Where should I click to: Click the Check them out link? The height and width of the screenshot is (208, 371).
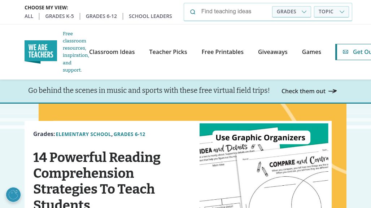coord(304,91)
